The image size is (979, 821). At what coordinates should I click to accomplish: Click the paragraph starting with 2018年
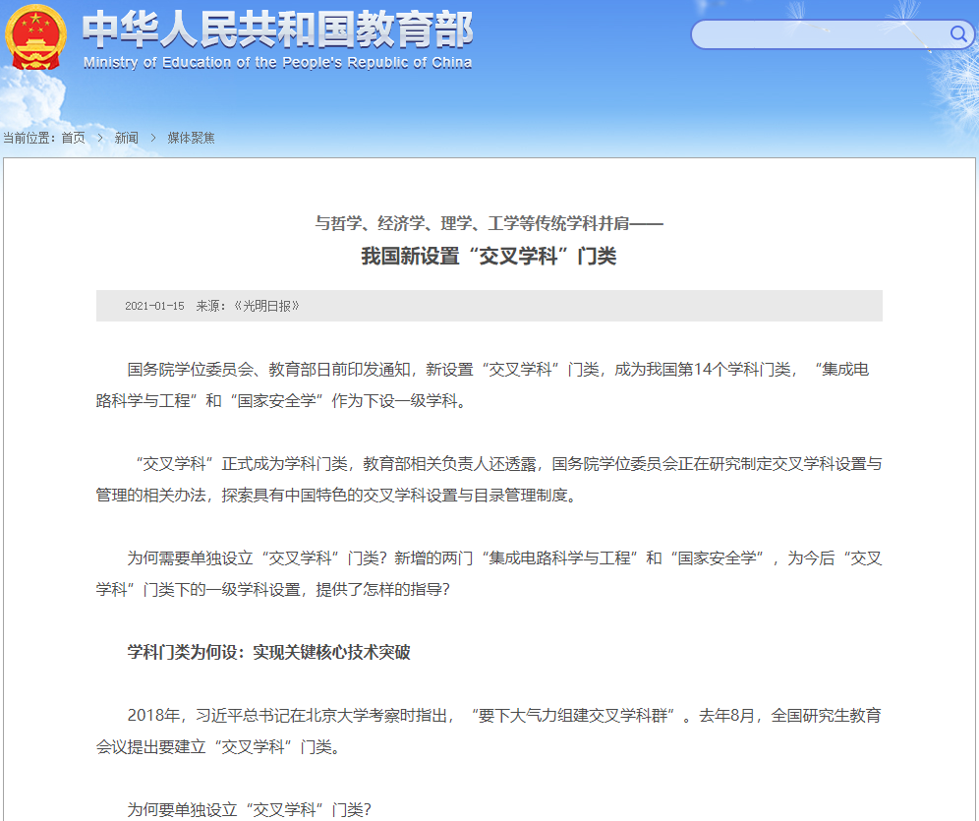pyautogui.click(x=489, y=730)
